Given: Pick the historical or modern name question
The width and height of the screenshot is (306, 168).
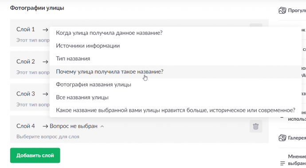Looking at the screenshot, I should 176,110.
